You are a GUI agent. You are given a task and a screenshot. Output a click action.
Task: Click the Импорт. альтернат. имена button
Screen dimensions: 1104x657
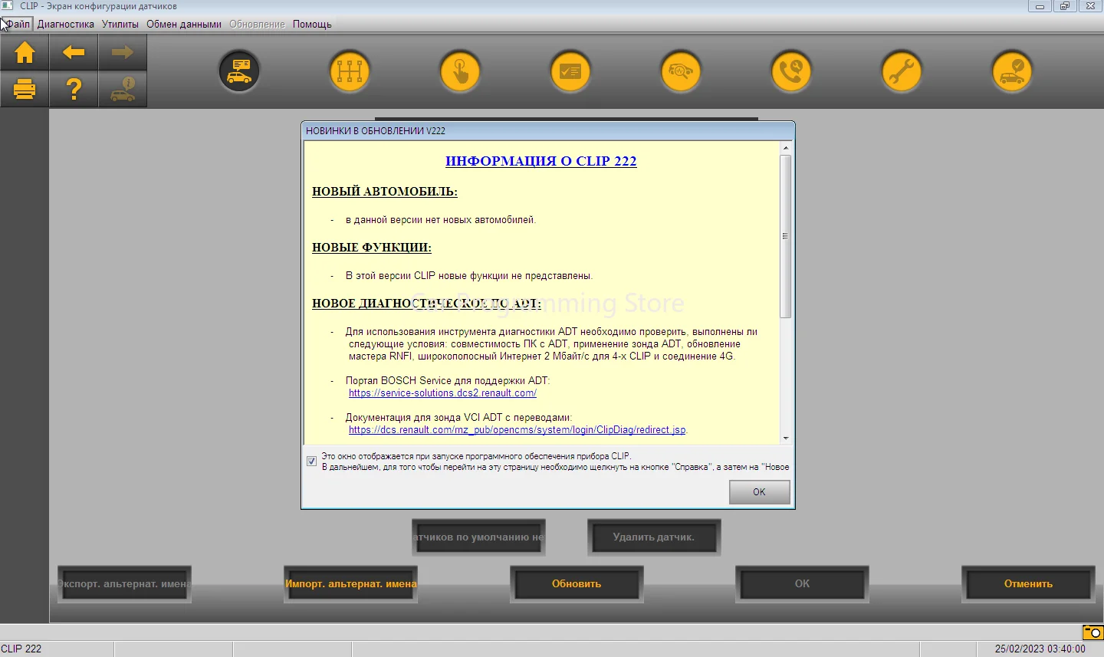pos(351,584)
